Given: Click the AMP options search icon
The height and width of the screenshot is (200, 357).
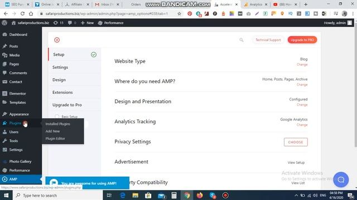Looking at the screenshot, I should [x=242, y=40].
